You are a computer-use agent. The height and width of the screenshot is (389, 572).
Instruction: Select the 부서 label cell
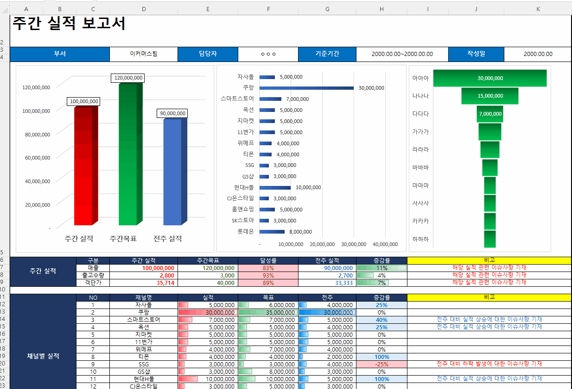pos(60,54)
